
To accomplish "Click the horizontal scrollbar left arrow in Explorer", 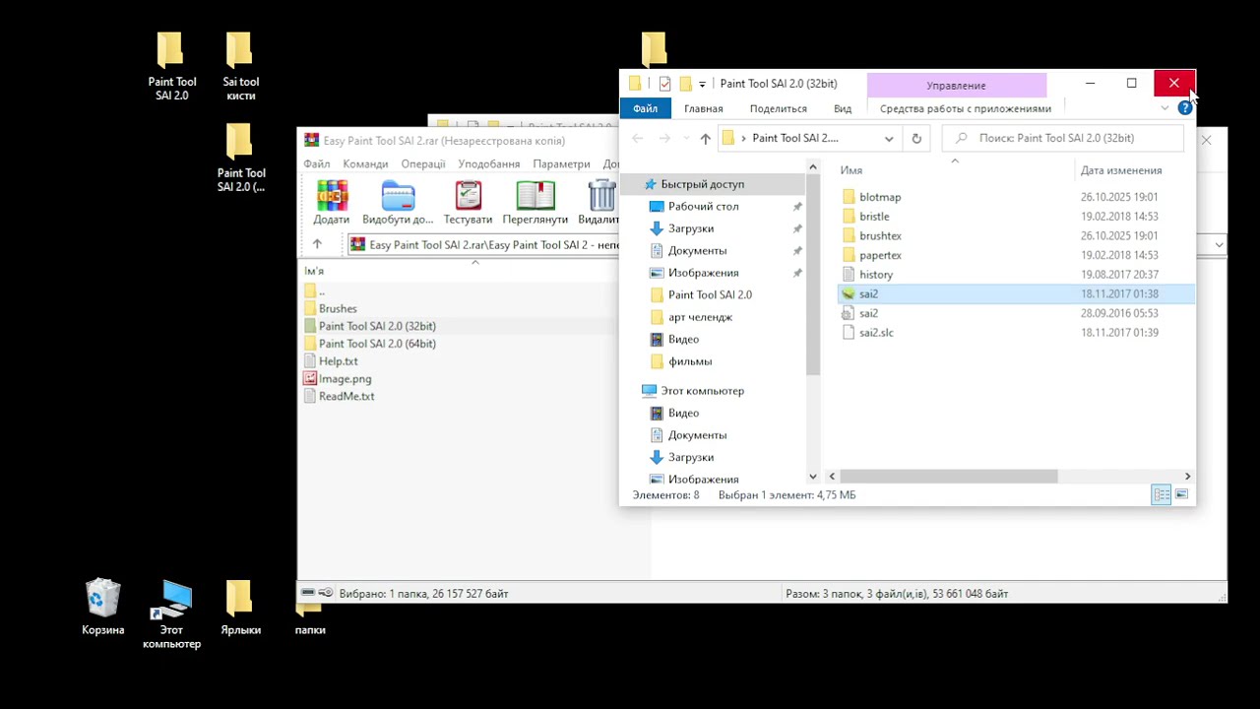I will click(832, 477).
